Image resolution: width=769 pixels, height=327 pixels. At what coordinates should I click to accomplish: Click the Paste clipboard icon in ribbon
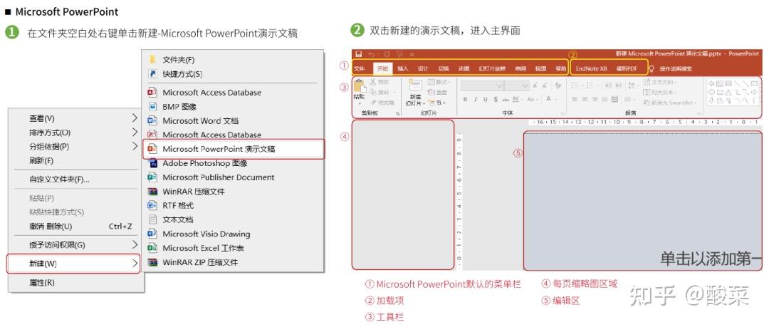click(360, 86)
